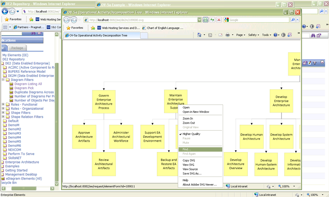Click Add to Favorites Bar star in front window
Image resolution: width=329 pixels, height=197 pixels.
[x=93, y=28]
